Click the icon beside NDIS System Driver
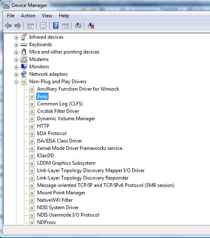Viewport: 210px width, 238px height. pos(32,208)
